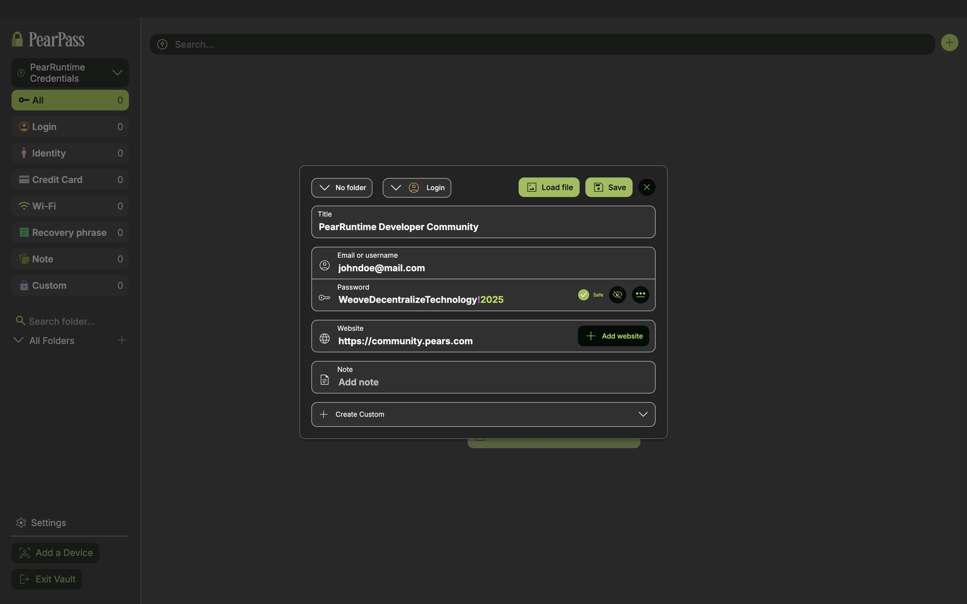The width and height of the screenshot is (967, 604).
Task: Expand the No folder dropdown
Action: (342, 187)
